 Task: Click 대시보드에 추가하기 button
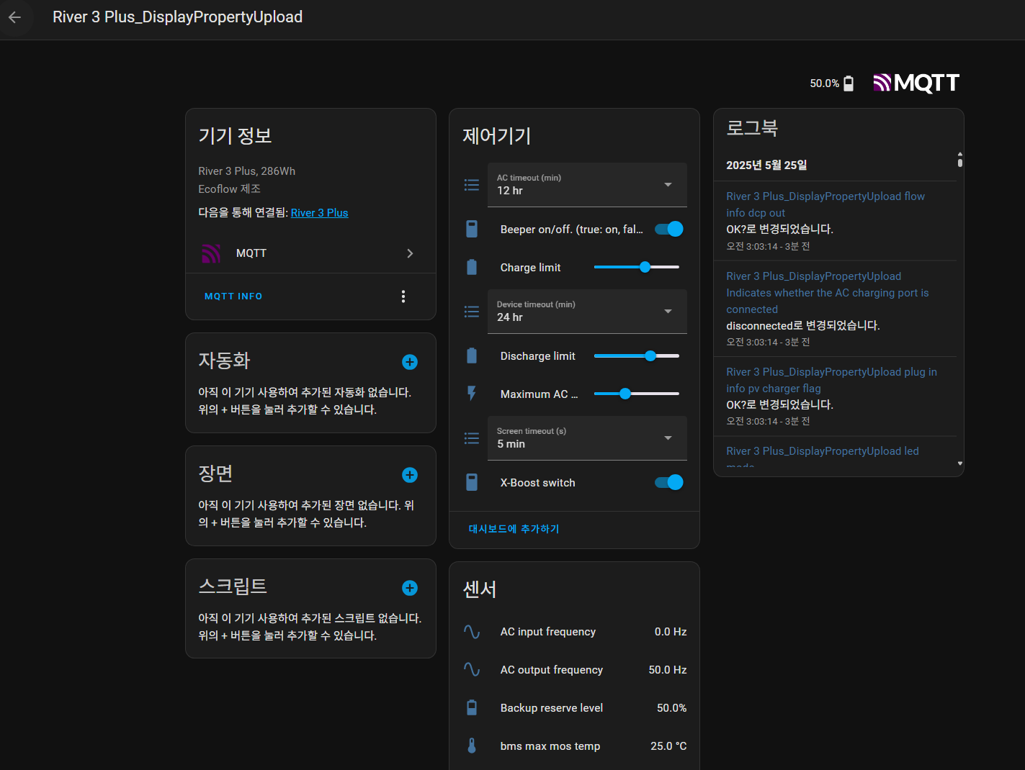click(514, 529)
